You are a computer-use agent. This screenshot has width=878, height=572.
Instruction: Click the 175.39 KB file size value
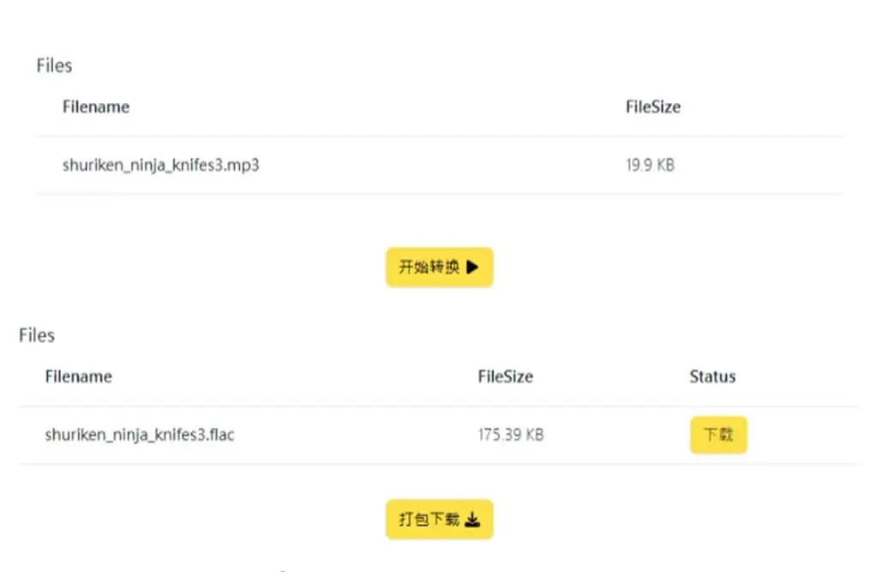pyautogui.click(x=510, y=435)
